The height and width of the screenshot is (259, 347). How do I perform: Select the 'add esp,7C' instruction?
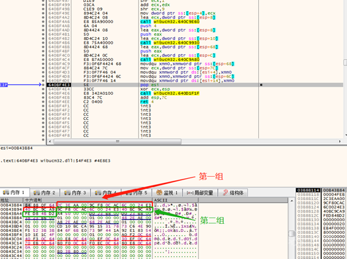[x=154, y=97]
